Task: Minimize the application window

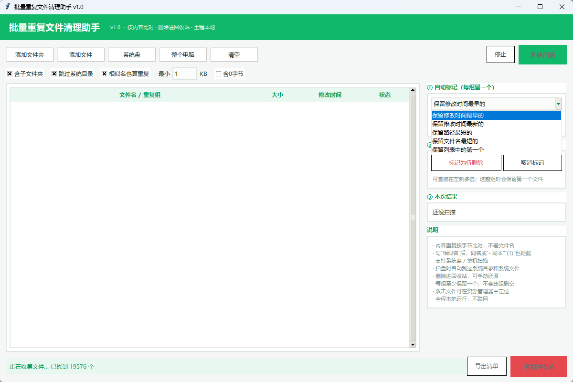Action: click(x=518, y=7)
